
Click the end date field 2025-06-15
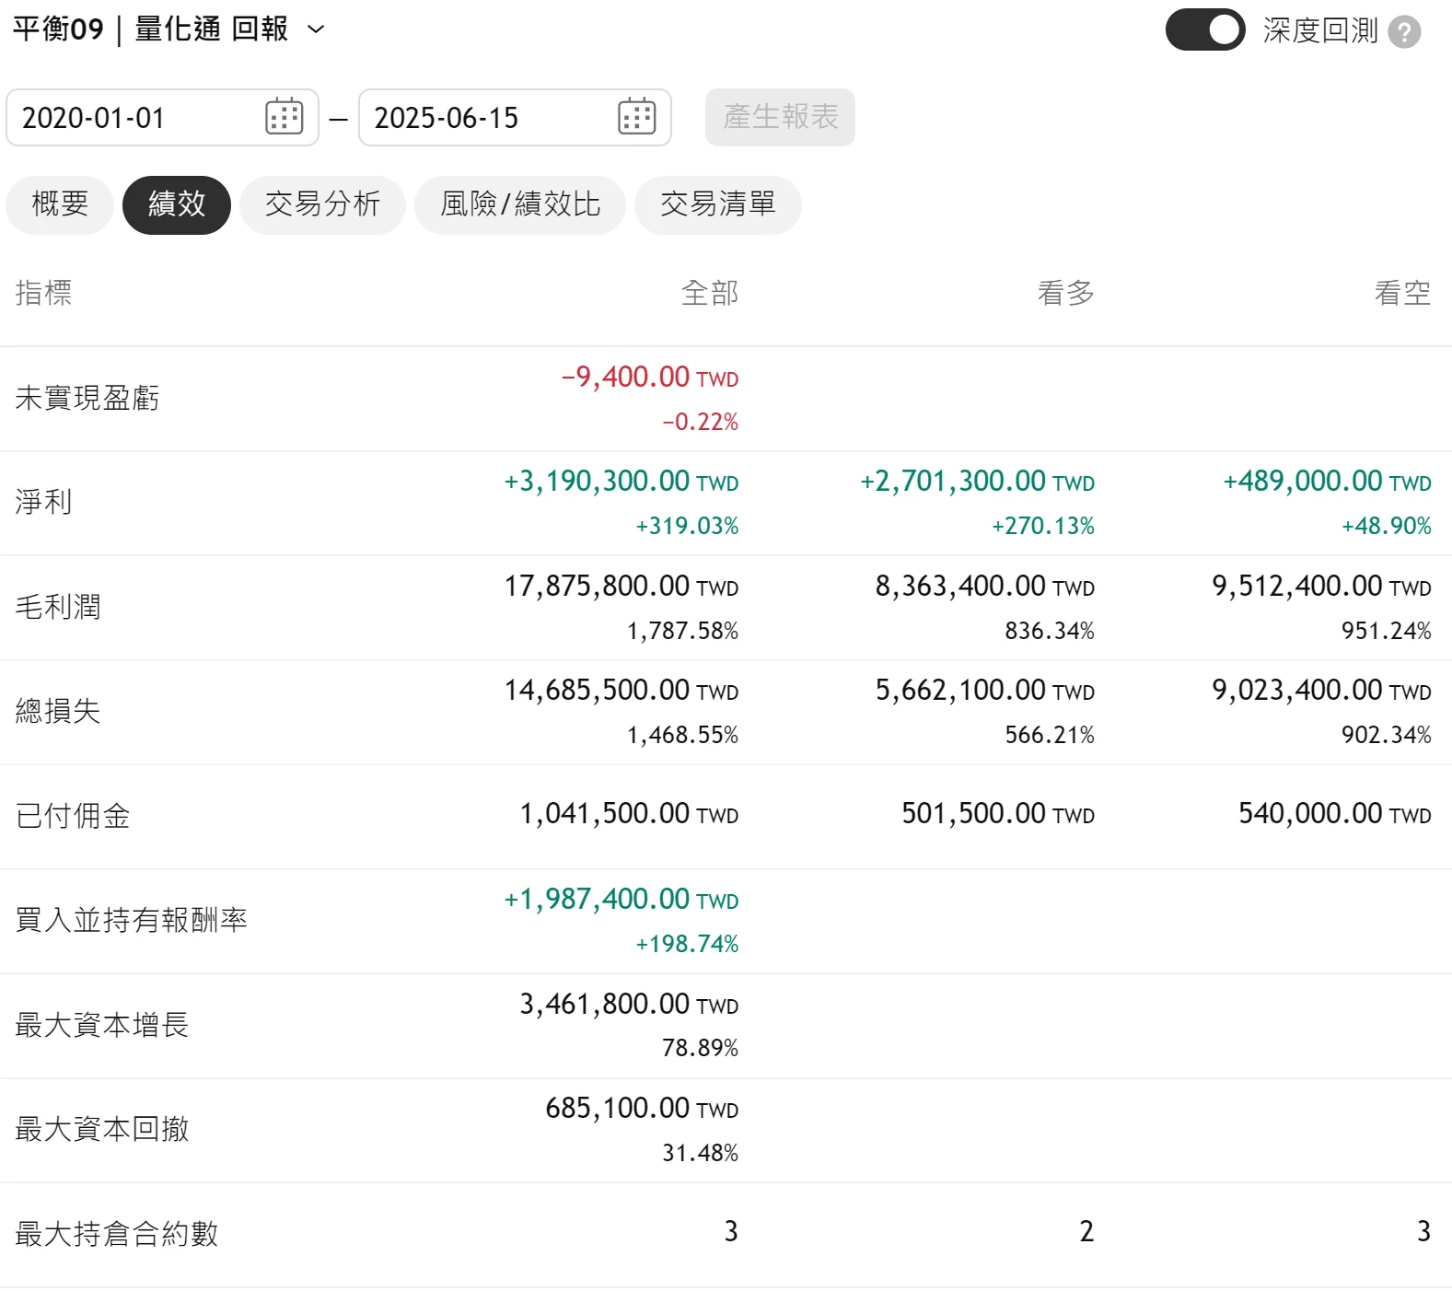click(515, 117)
